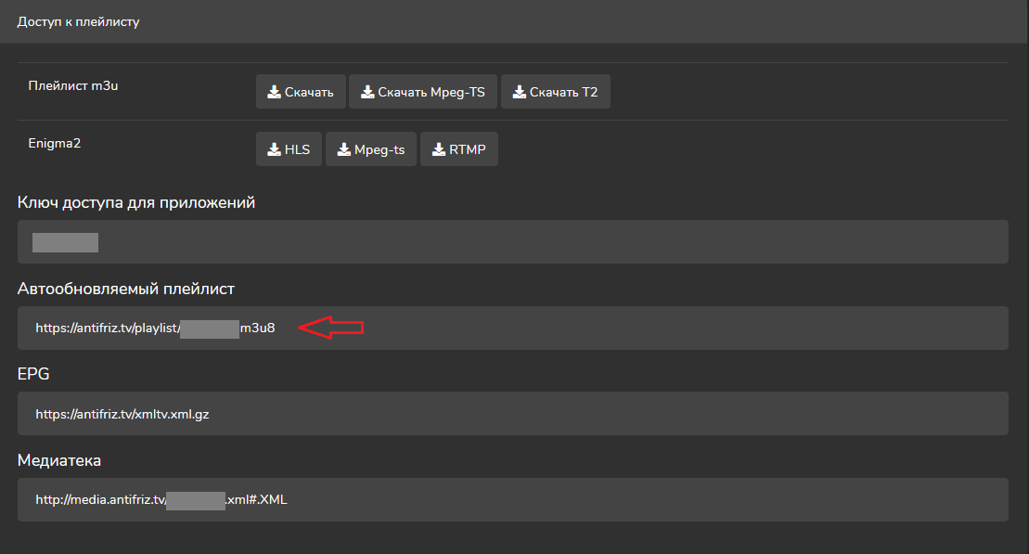Image resolution: width=1029 pixels, height=554 pixels.
Task: Click the Ключ доступа для приложений heading
Action: 136,202
